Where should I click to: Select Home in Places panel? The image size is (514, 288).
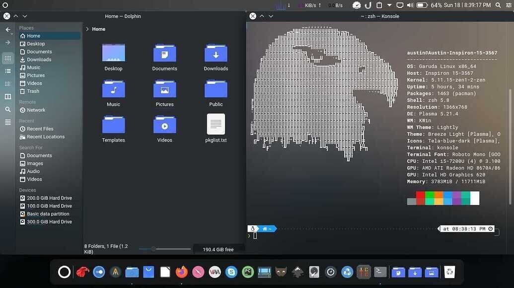[x=50, y=36]
